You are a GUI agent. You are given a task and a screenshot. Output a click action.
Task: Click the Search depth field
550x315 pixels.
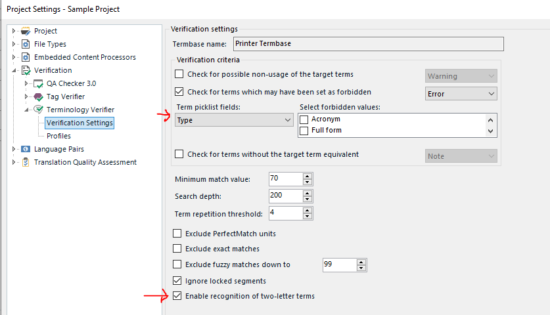tap(286, 196)
